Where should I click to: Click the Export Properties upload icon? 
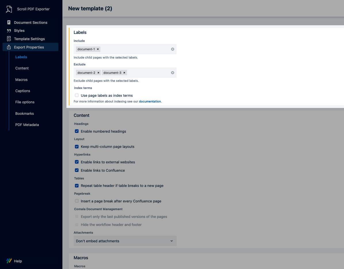click(9, 47)
